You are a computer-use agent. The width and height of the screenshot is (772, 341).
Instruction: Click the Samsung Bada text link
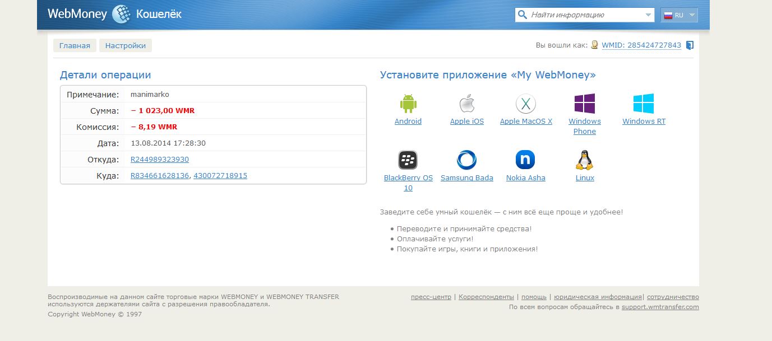[467, 178]
